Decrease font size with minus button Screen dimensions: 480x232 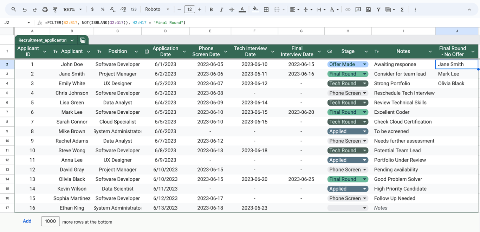pos(179,9)
